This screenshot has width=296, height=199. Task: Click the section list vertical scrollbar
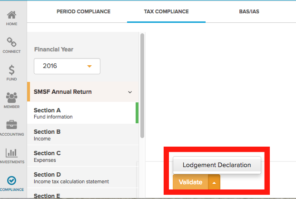point(142,86)
